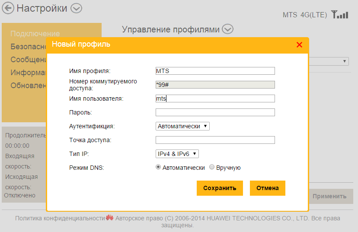The image size is (358, 232).
Task: Open the Тип IP dropdown
Action: tap(177, 153)
